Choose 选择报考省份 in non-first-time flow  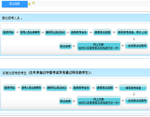(x=81, y=88)
